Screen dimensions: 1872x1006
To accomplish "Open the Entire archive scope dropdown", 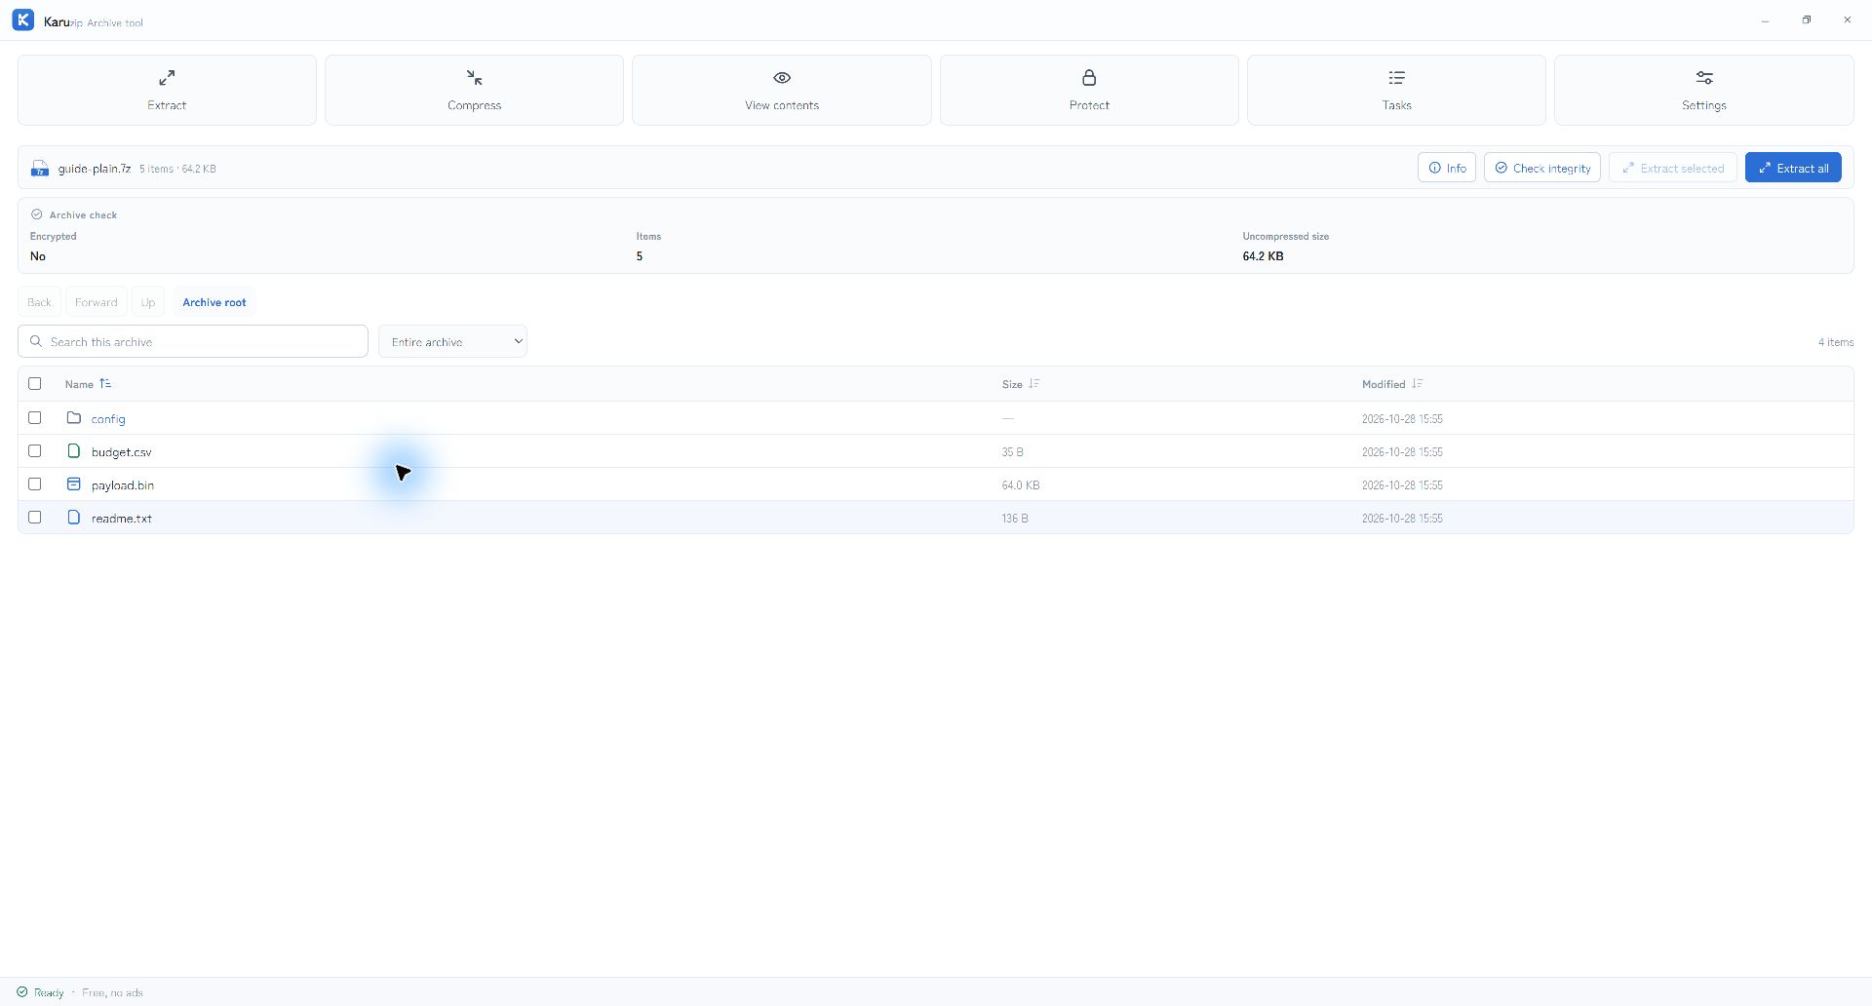I will [x=452, y=342].
